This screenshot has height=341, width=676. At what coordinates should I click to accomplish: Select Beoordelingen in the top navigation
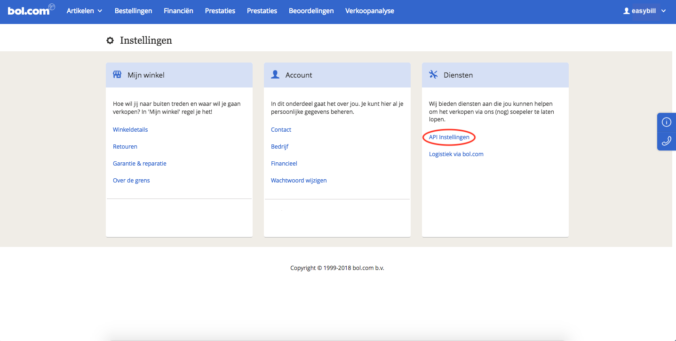(311, 11)
